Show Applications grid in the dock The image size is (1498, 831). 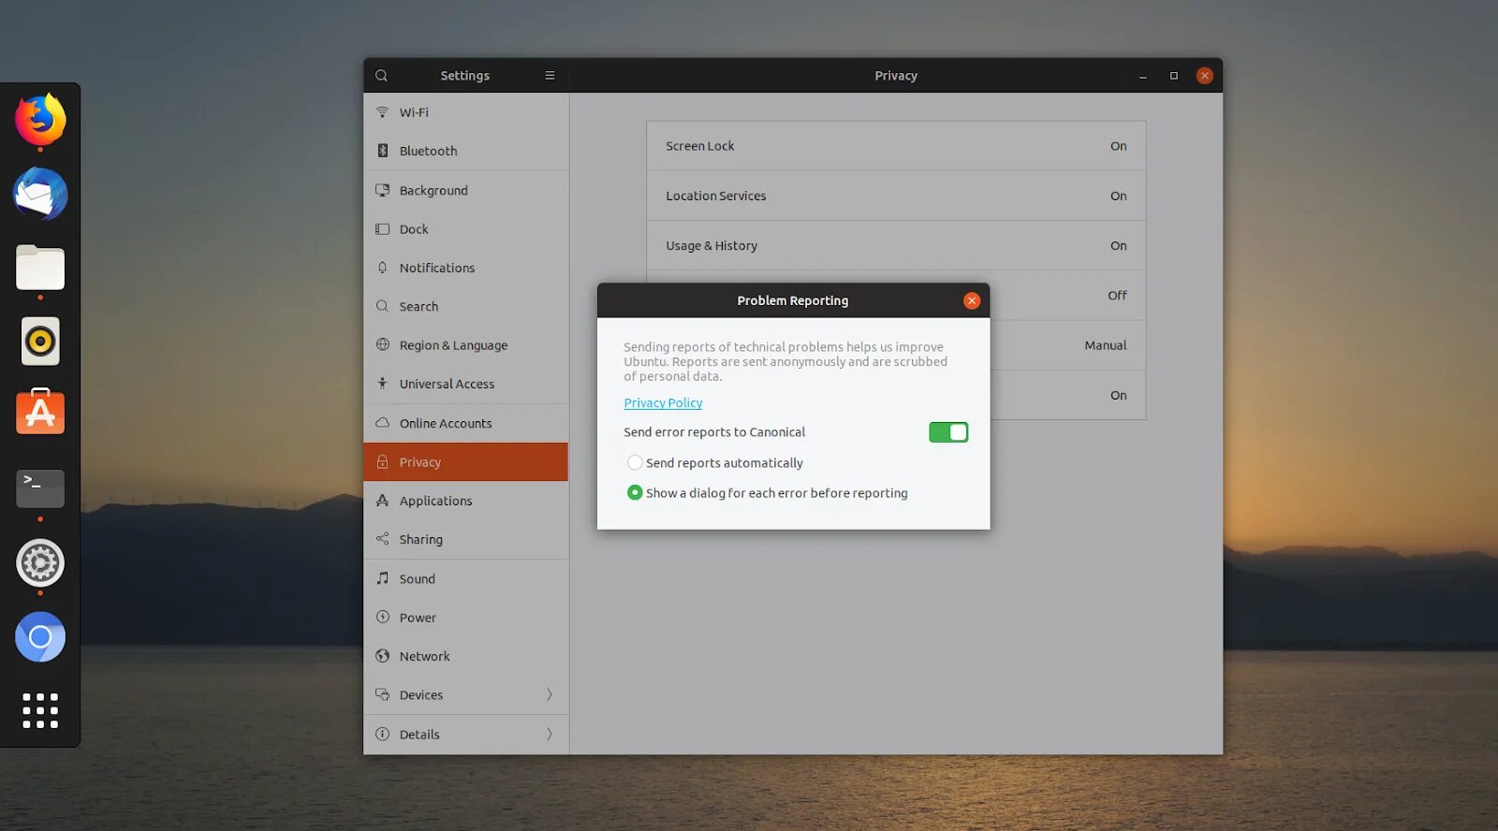coord(40,710)
